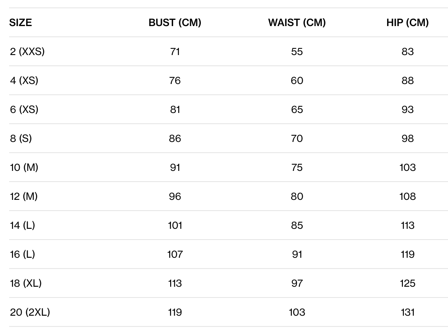Viewport: 448px width, 331px height.
Task: Click the 10 (M) size label
Action: [x=24, y=168]
